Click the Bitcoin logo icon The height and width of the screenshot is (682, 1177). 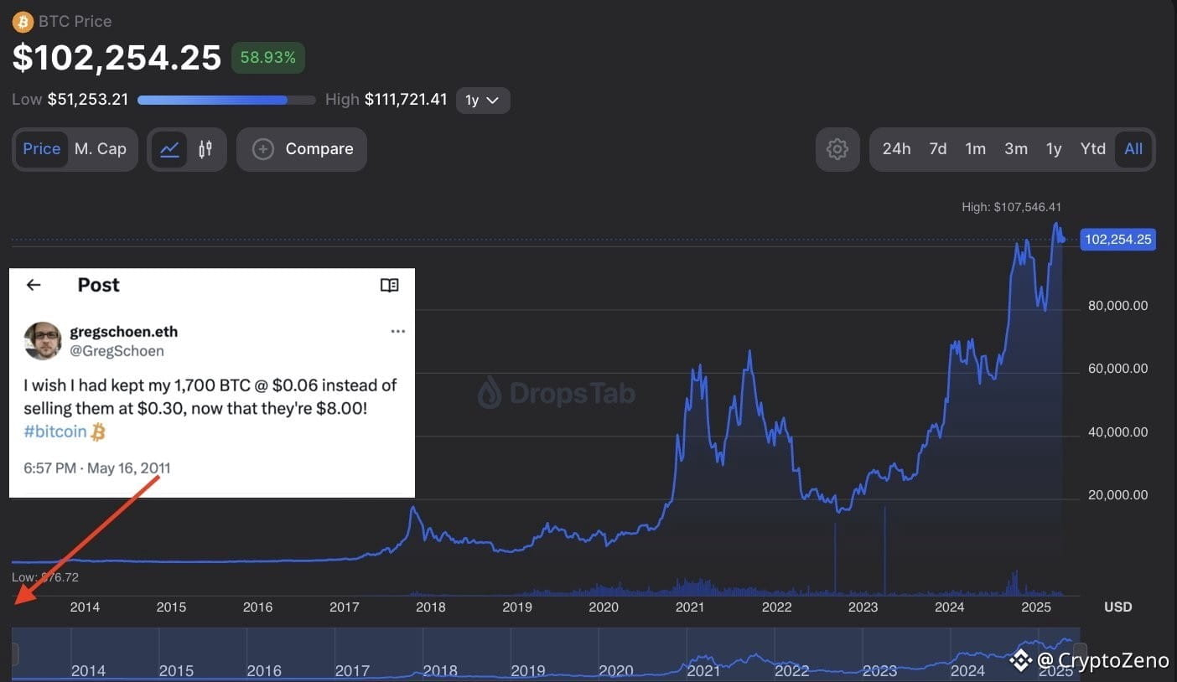23,21
